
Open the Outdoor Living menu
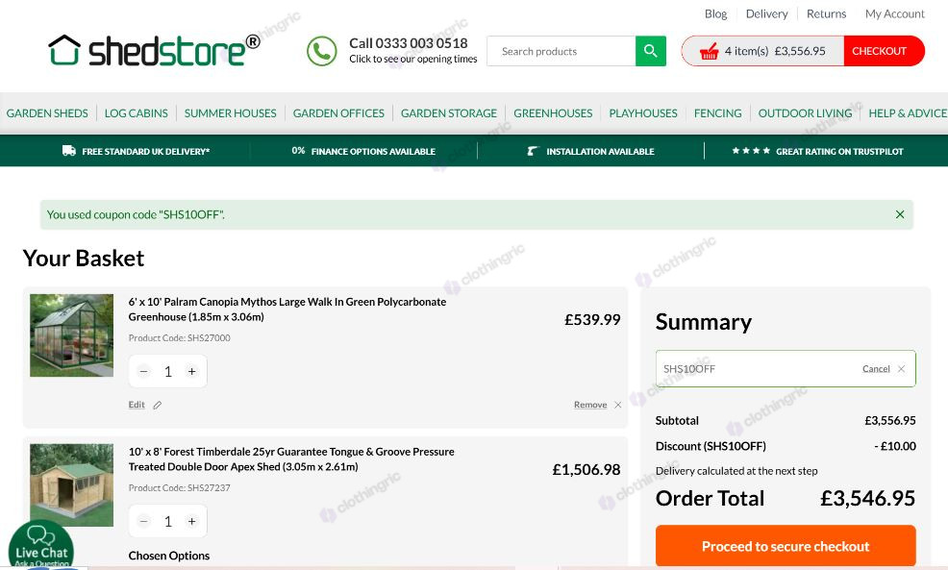[x=806, y=113]
